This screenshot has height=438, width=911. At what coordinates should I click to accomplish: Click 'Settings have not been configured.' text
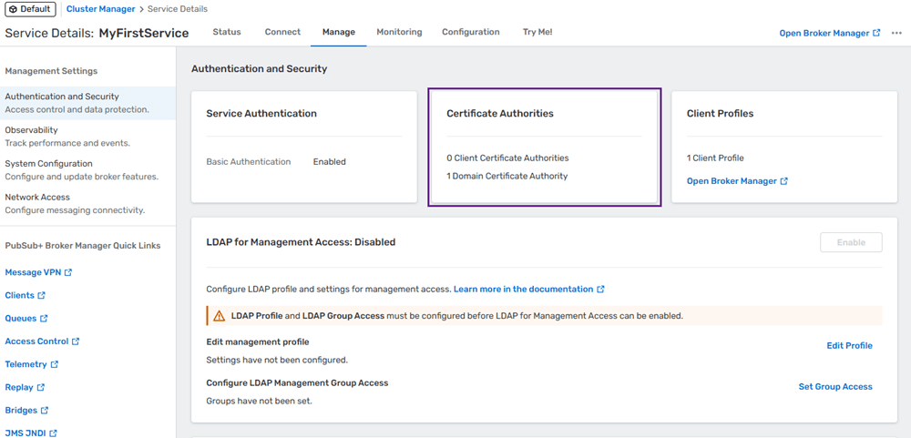tap(277, 361)
